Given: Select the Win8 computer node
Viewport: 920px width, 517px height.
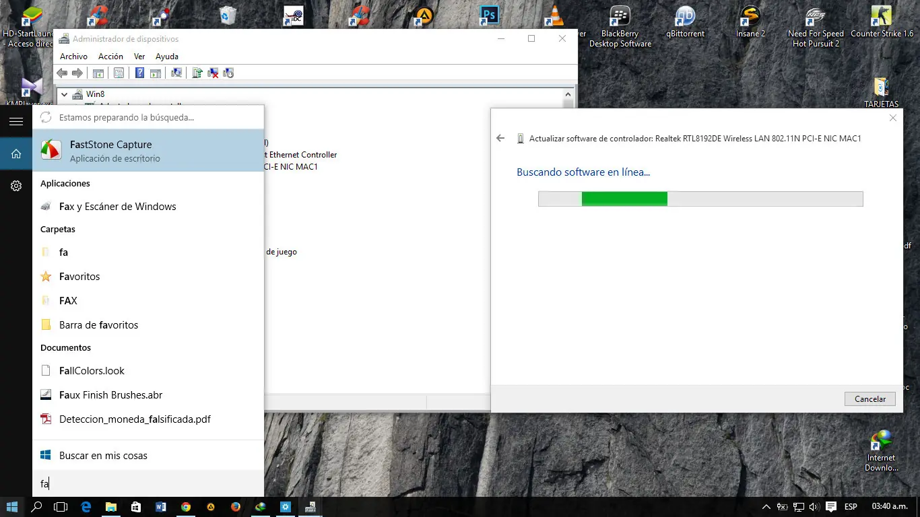Looking at the screenshot, I should pos(89,94).
